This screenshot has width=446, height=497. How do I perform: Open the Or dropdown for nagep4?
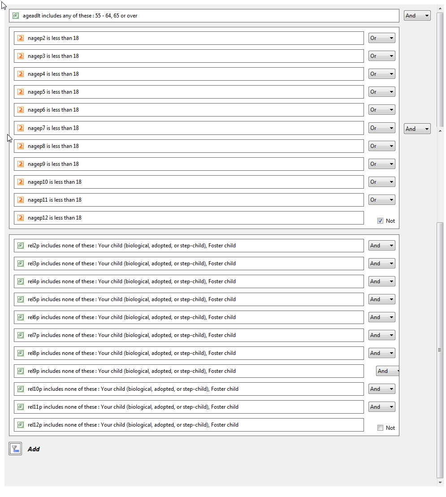(381, 74)
